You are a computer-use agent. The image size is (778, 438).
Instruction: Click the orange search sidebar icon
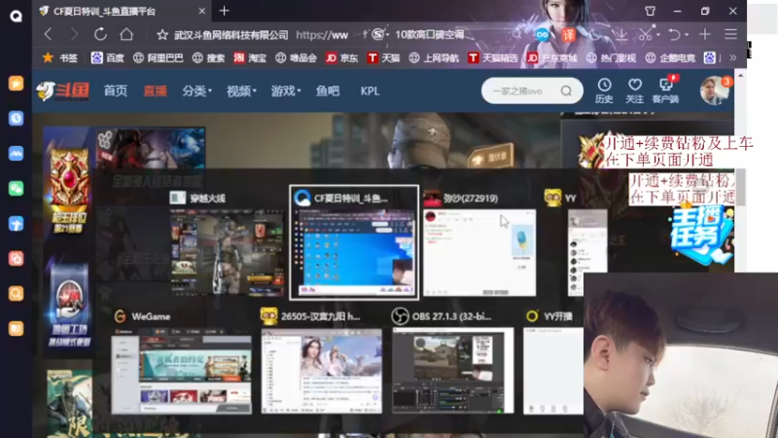(x=16, y=294)
